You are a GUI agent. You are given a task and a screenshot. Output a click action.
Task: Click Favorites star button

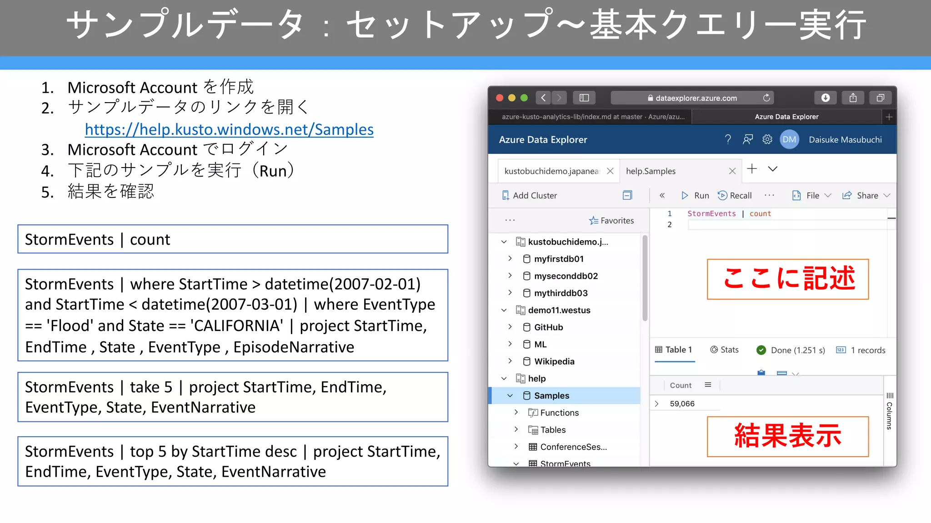pyautogui.click(x=611, y=221)
